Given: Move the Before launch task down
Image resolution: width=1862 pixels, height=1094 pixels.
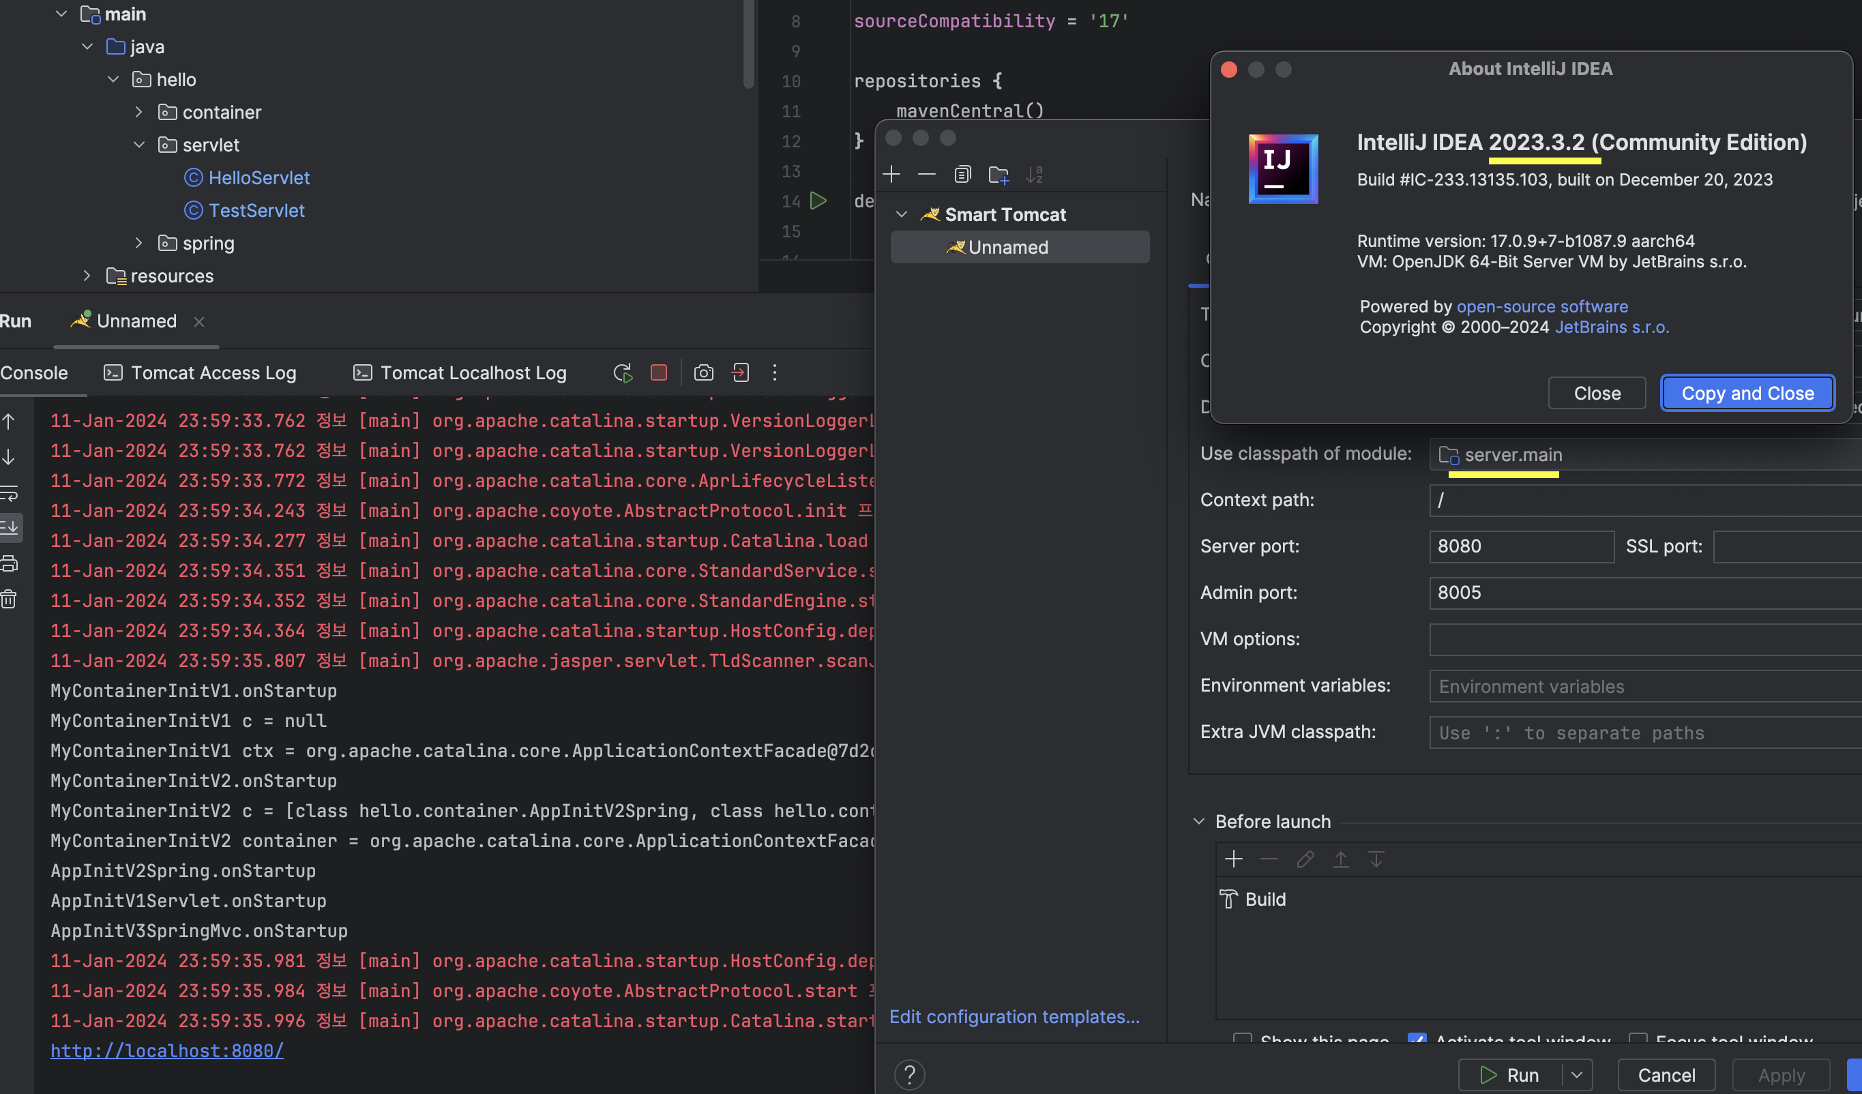Looking at the screenshot, I should [x=1376, y=859].
